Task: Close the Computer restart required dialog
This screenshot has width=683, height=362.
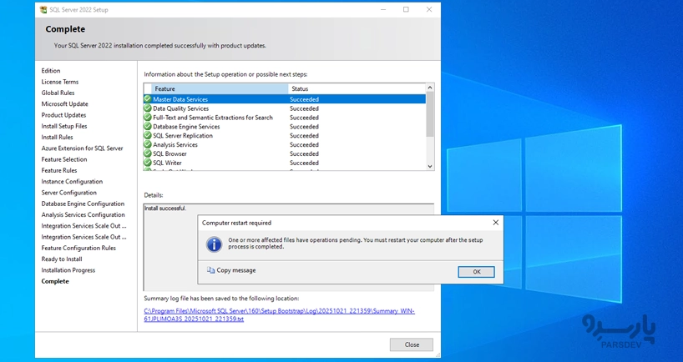Action: pyautogui.click(x=495, y=223)
